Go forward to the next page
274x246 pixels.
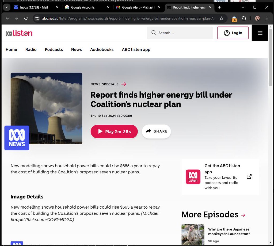(x=16, y=18)
